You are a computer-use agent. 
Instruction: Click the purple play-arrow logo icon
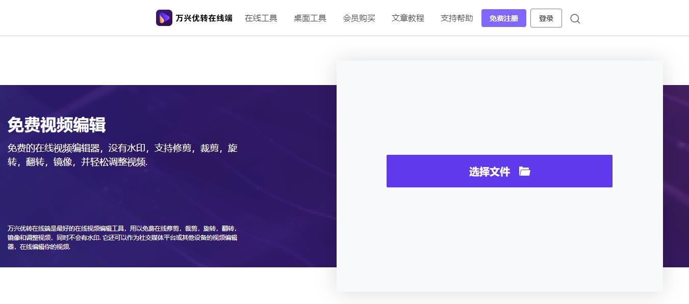click(x=163, y=17)
